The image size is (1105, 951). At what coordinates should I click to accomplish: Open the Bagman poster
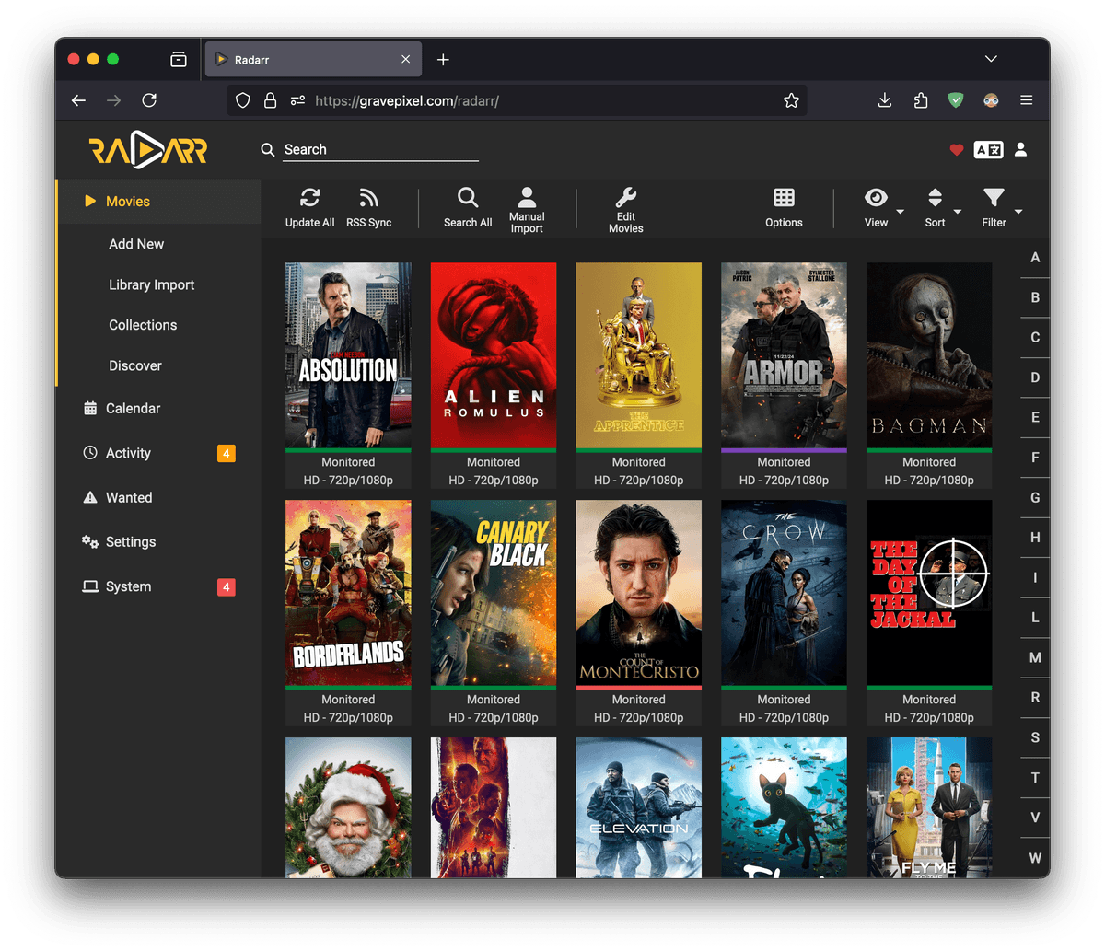(x=929, y=355)
